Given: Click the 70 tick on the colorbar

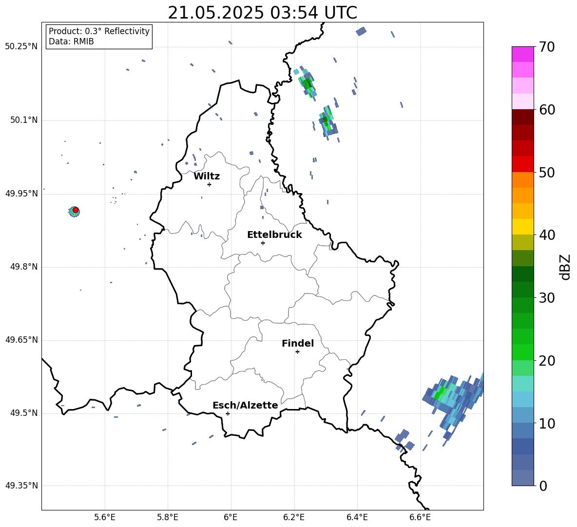Looking at the screenshot, I should 547,47.
